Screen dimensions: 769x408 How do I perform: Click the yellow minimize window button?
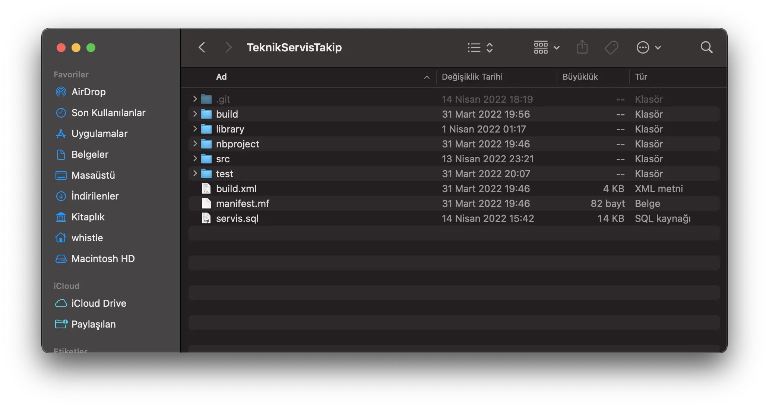[76, 48]
